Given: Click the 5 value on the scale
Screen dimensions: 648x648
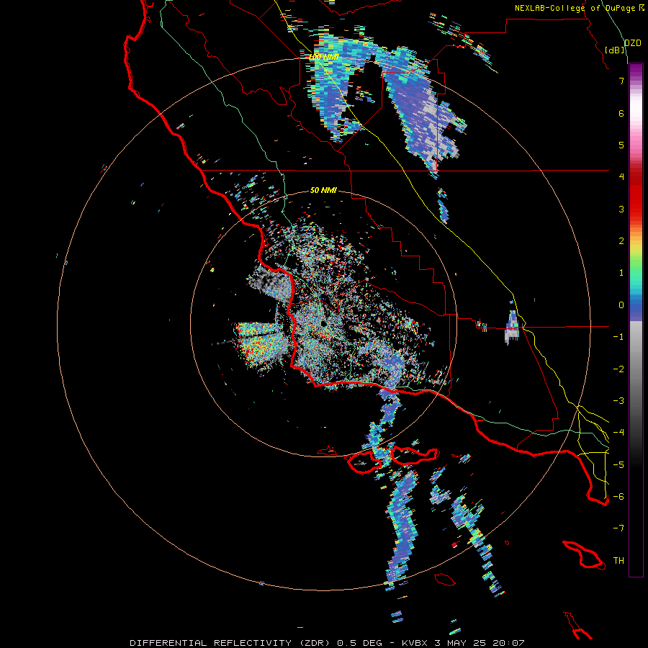Looking at the screenshot, I should coord(621,145).
